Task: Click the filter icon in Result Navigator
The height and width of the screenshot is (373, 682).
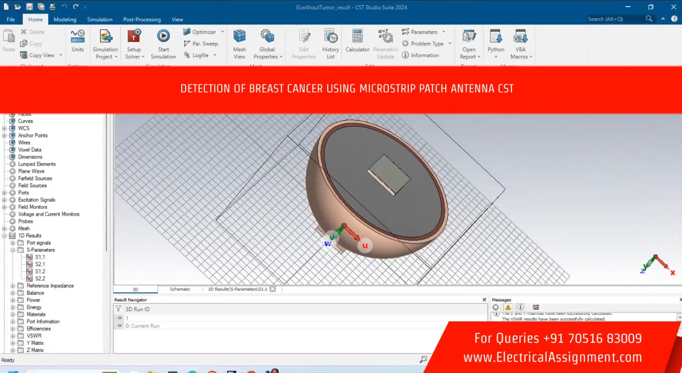Action: [119, 309]
